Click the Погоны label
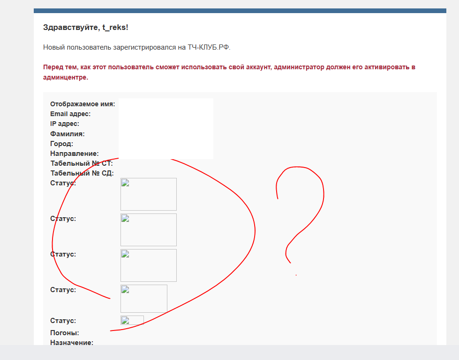Image resolution: width=459 pixels, height=360 pixels. pos(64,333)
